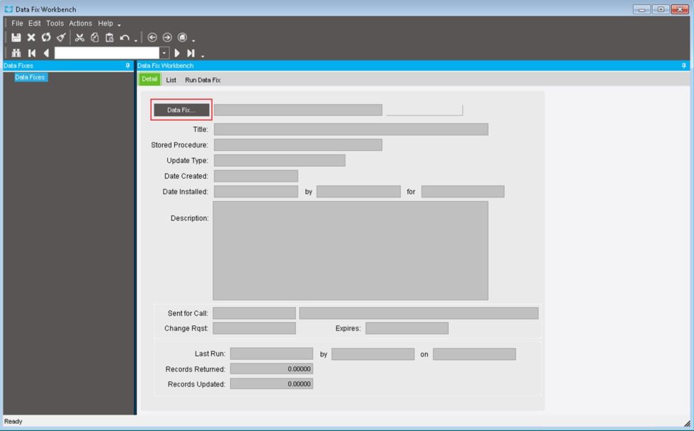The image size is (694, 431).
Task: Click the Paste clipboard icon
Action: click(x=109, y=38)
